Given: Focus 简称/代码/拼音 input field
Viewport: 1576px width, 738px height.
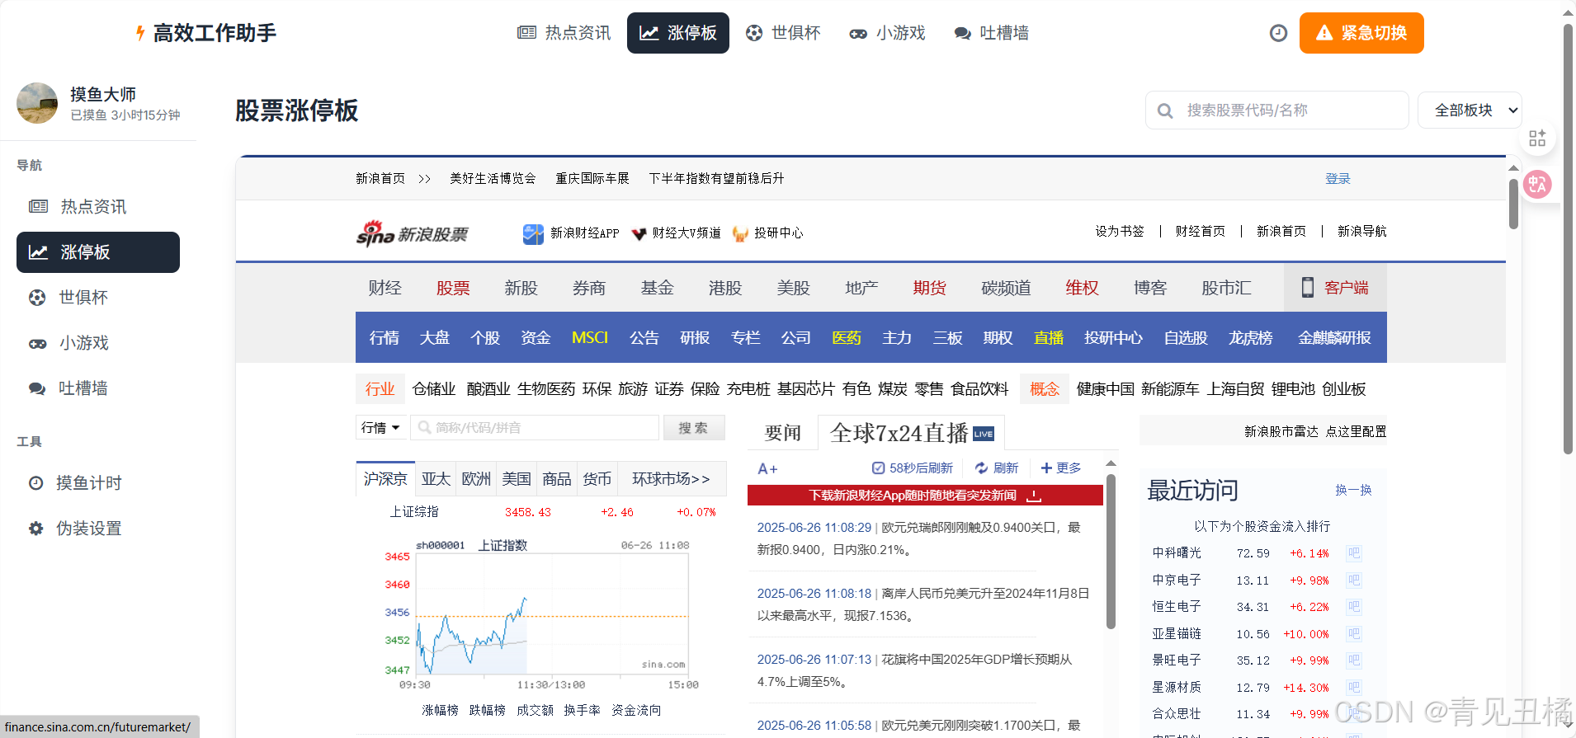Looking at the screenshot, I should (x=535, y=428).
